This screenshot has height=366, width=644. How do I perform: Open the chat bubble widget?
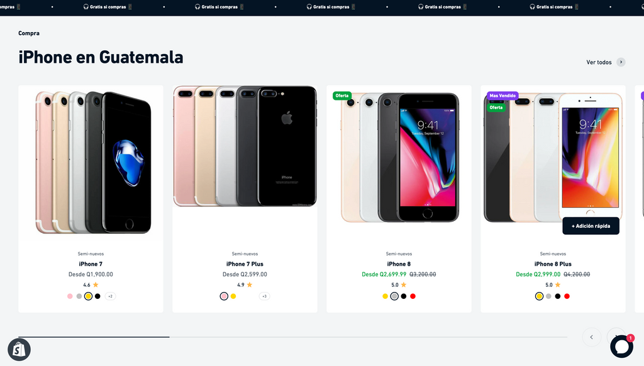click(622, 347)
